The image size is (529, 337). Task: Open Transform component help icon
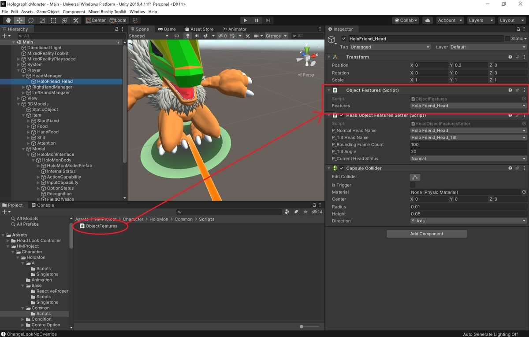[x=510, y=57]
